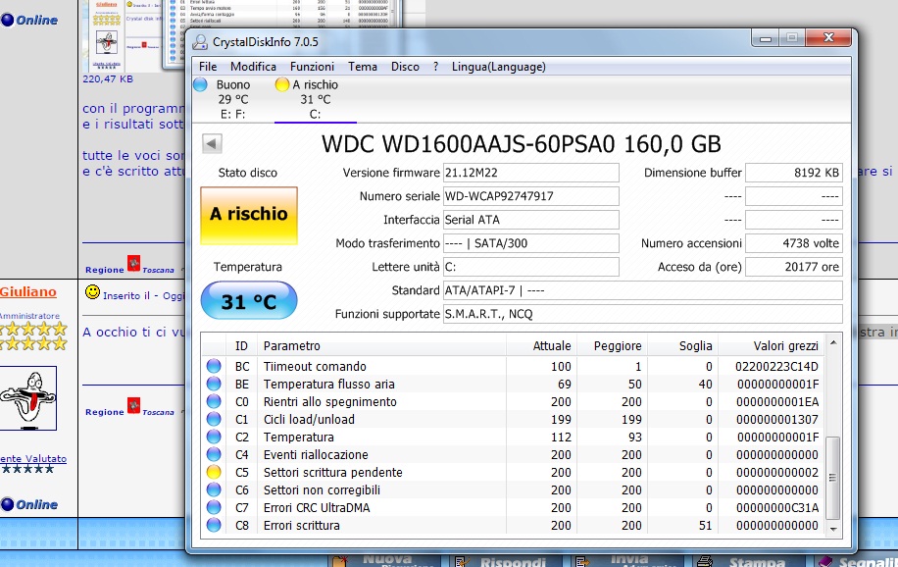Click the yellow A rischio status circle icon

click(281, 84)
